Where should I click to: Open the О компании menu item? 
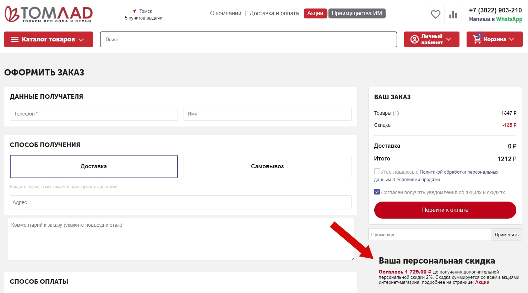pos(225,13)
